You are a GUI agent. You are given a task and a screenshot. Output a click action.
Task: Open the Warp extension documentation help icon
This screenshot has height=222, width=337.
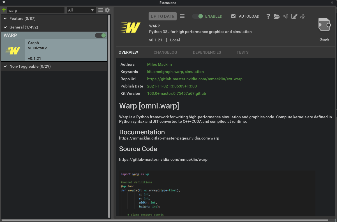click(268, 16)
